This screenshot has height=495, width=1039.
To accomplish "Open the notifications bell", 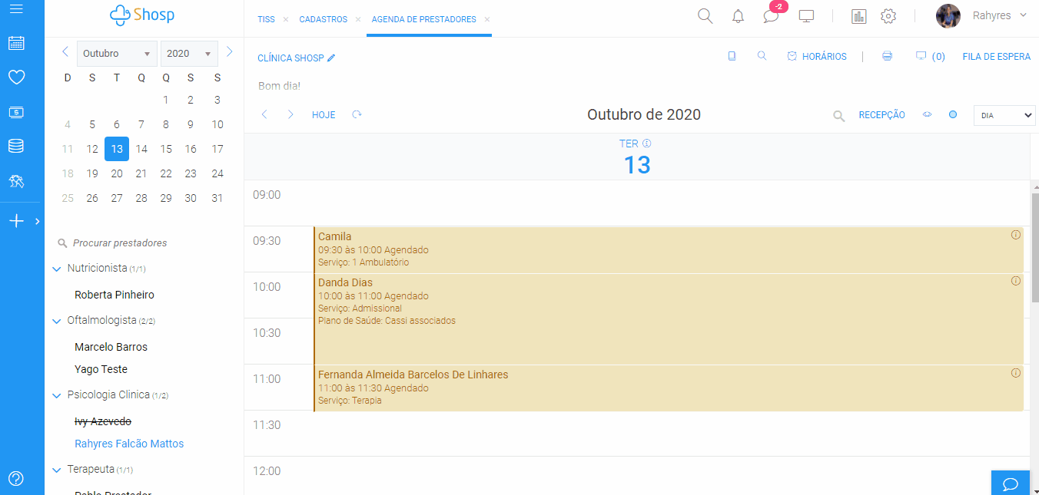I will [x=738, y=16].
